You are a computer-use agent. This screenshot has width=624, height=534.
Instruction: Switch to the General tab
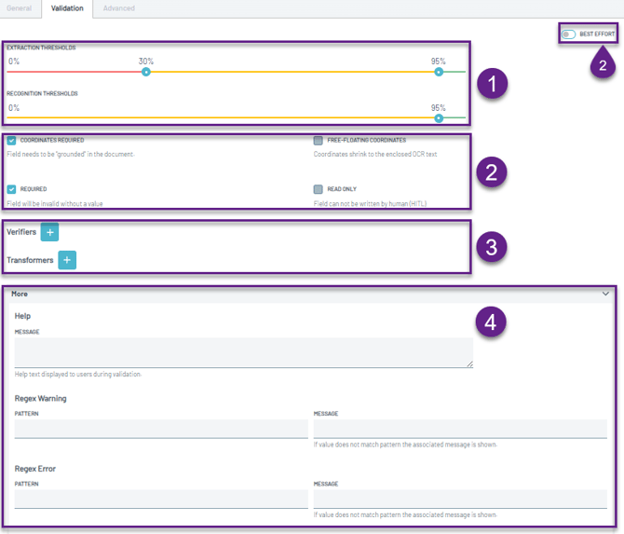[x=20, y=8]
